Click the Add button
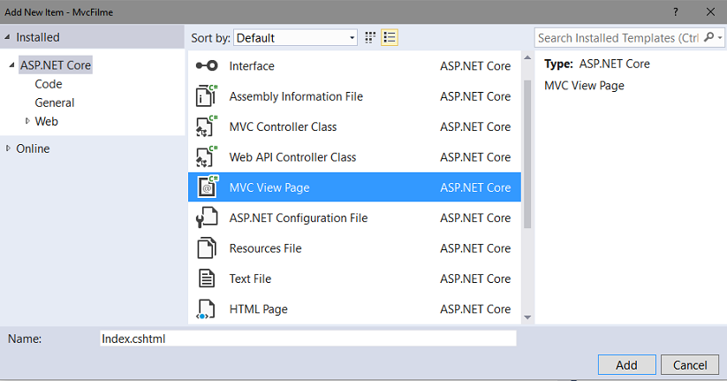 627,365
